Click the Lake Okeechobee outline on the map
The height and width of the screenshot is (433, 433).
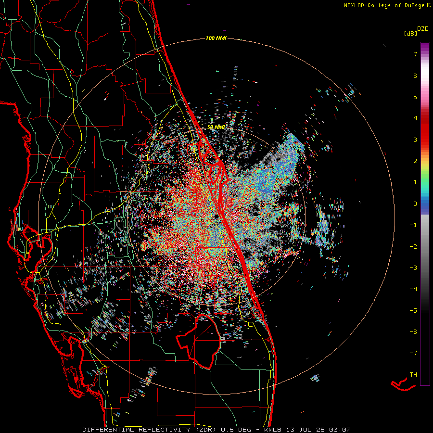tap(199, 342)
